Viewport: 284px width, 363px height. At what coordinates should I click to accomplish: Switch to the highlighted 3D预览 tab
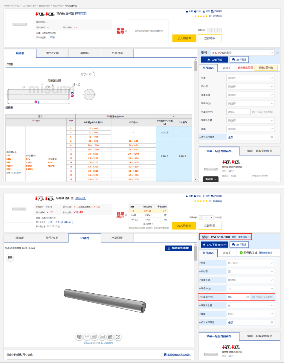pyautogui.click(x=85, y=238)
